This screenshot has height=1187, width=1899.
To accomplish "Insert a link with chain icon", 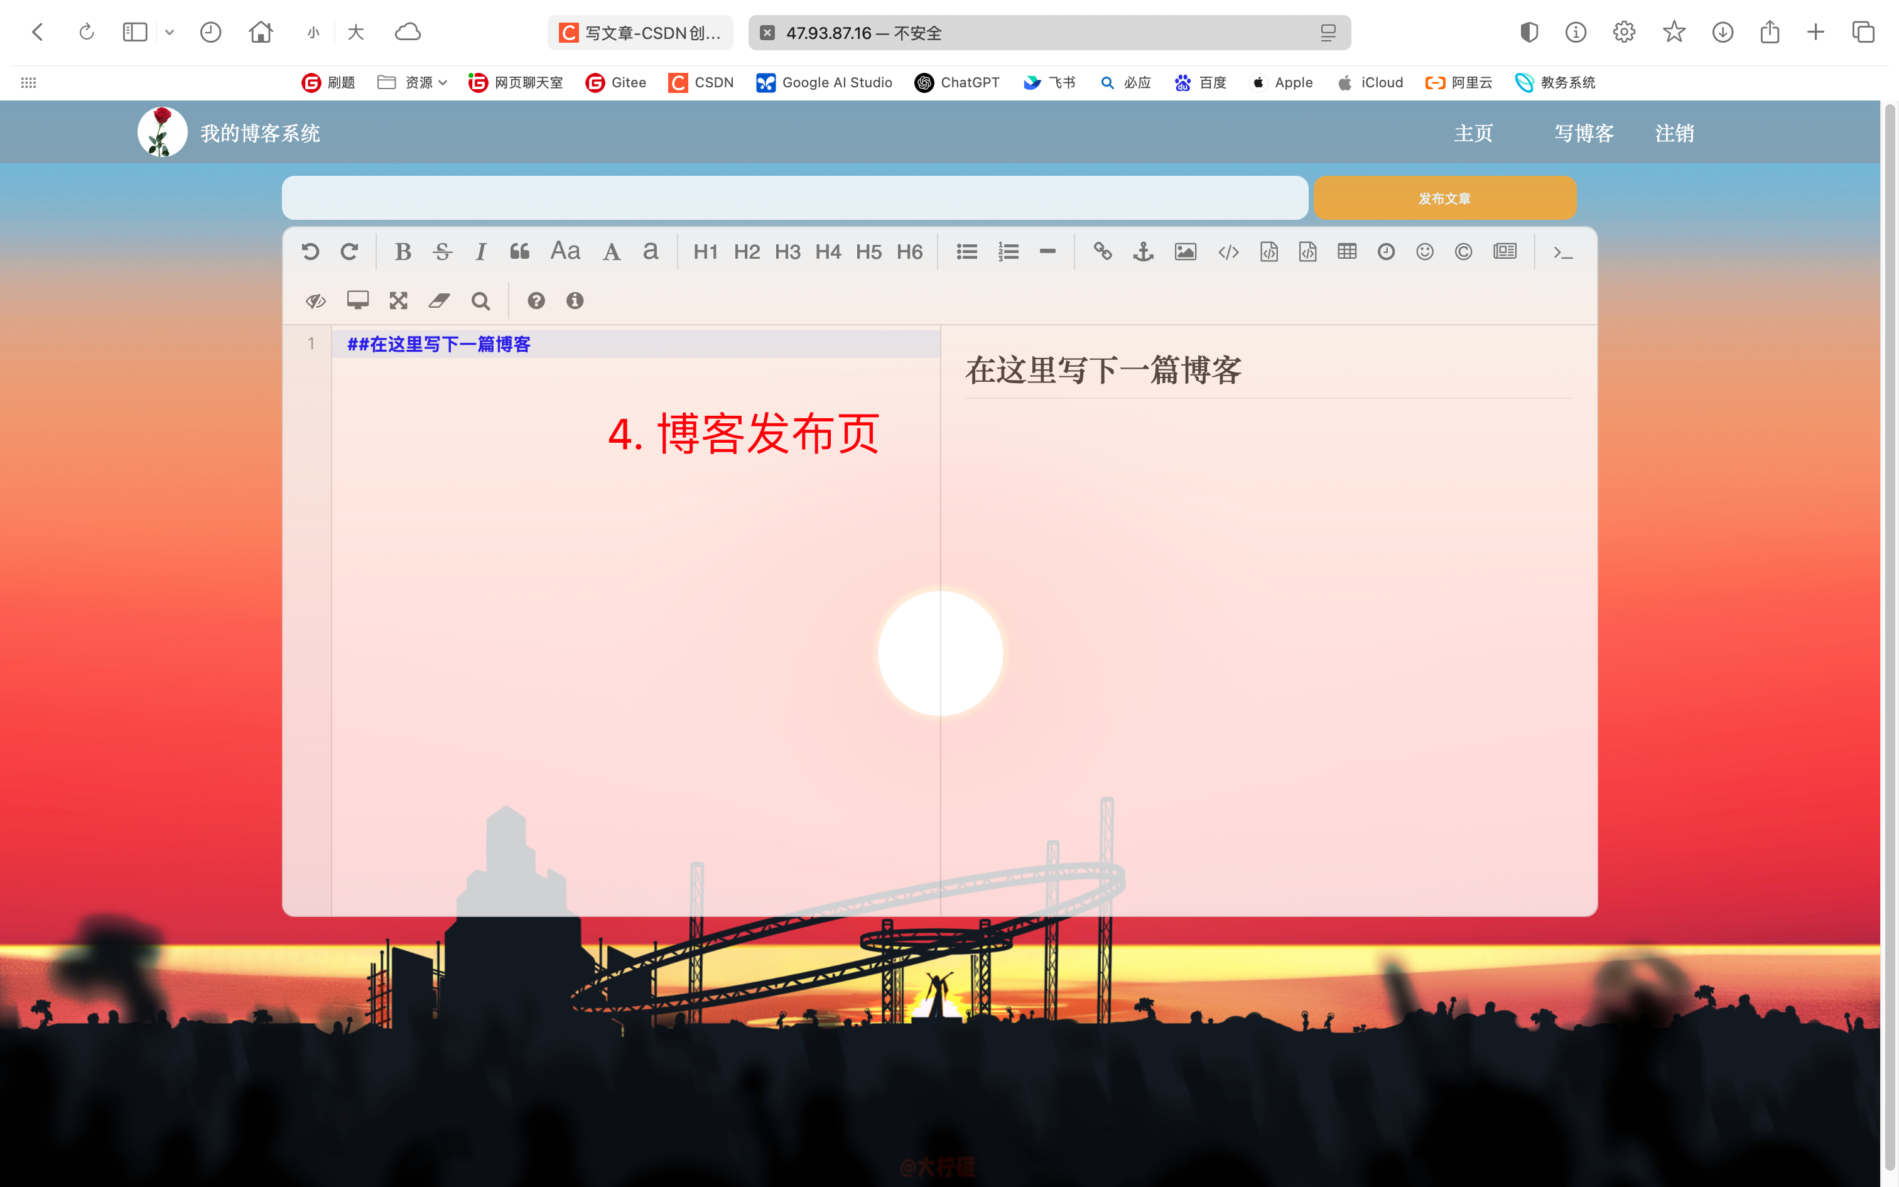I will [1103, 252].
